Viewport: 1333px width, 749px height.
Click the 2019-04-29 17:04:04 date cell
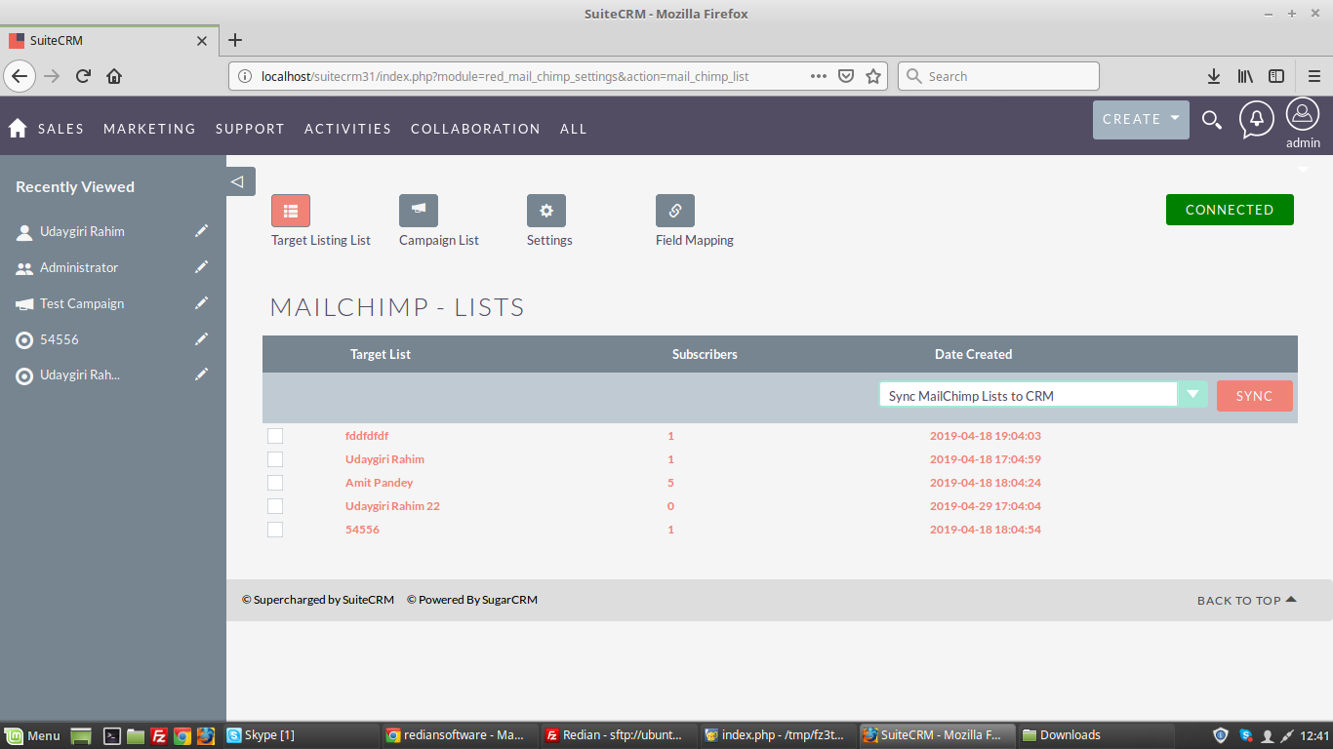pyautogui.click(x=986, y=506)
